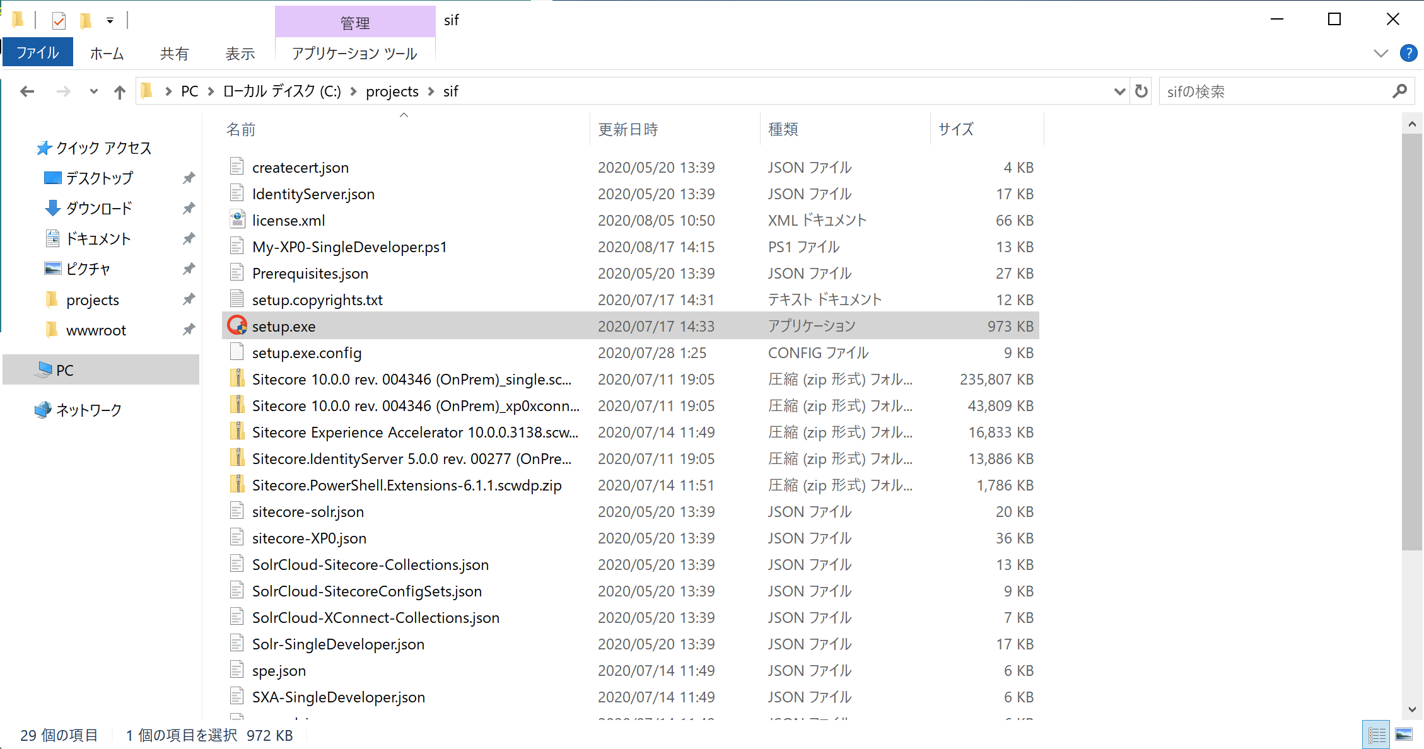Select the createcert.json file icon
This screenshot has height=749, width=1424.
point(236,166)
